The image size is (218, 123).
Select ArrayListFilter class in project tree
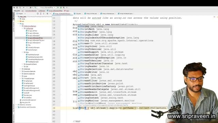coord(32,31)
